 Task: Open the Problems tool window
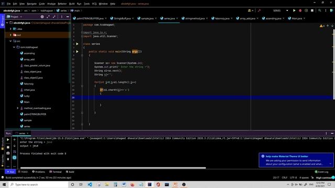coord(39,172)
